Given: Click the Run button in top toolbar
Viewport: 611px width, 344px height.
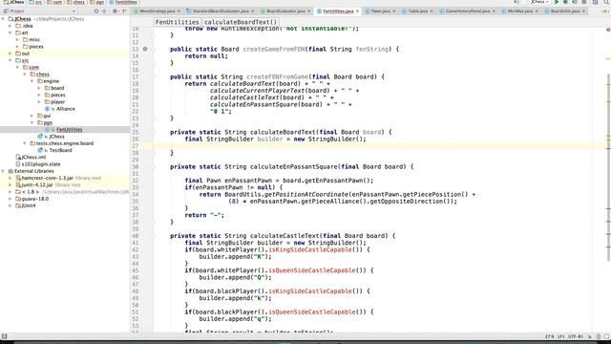Looking at the screenshot, I should pos(557,2).
